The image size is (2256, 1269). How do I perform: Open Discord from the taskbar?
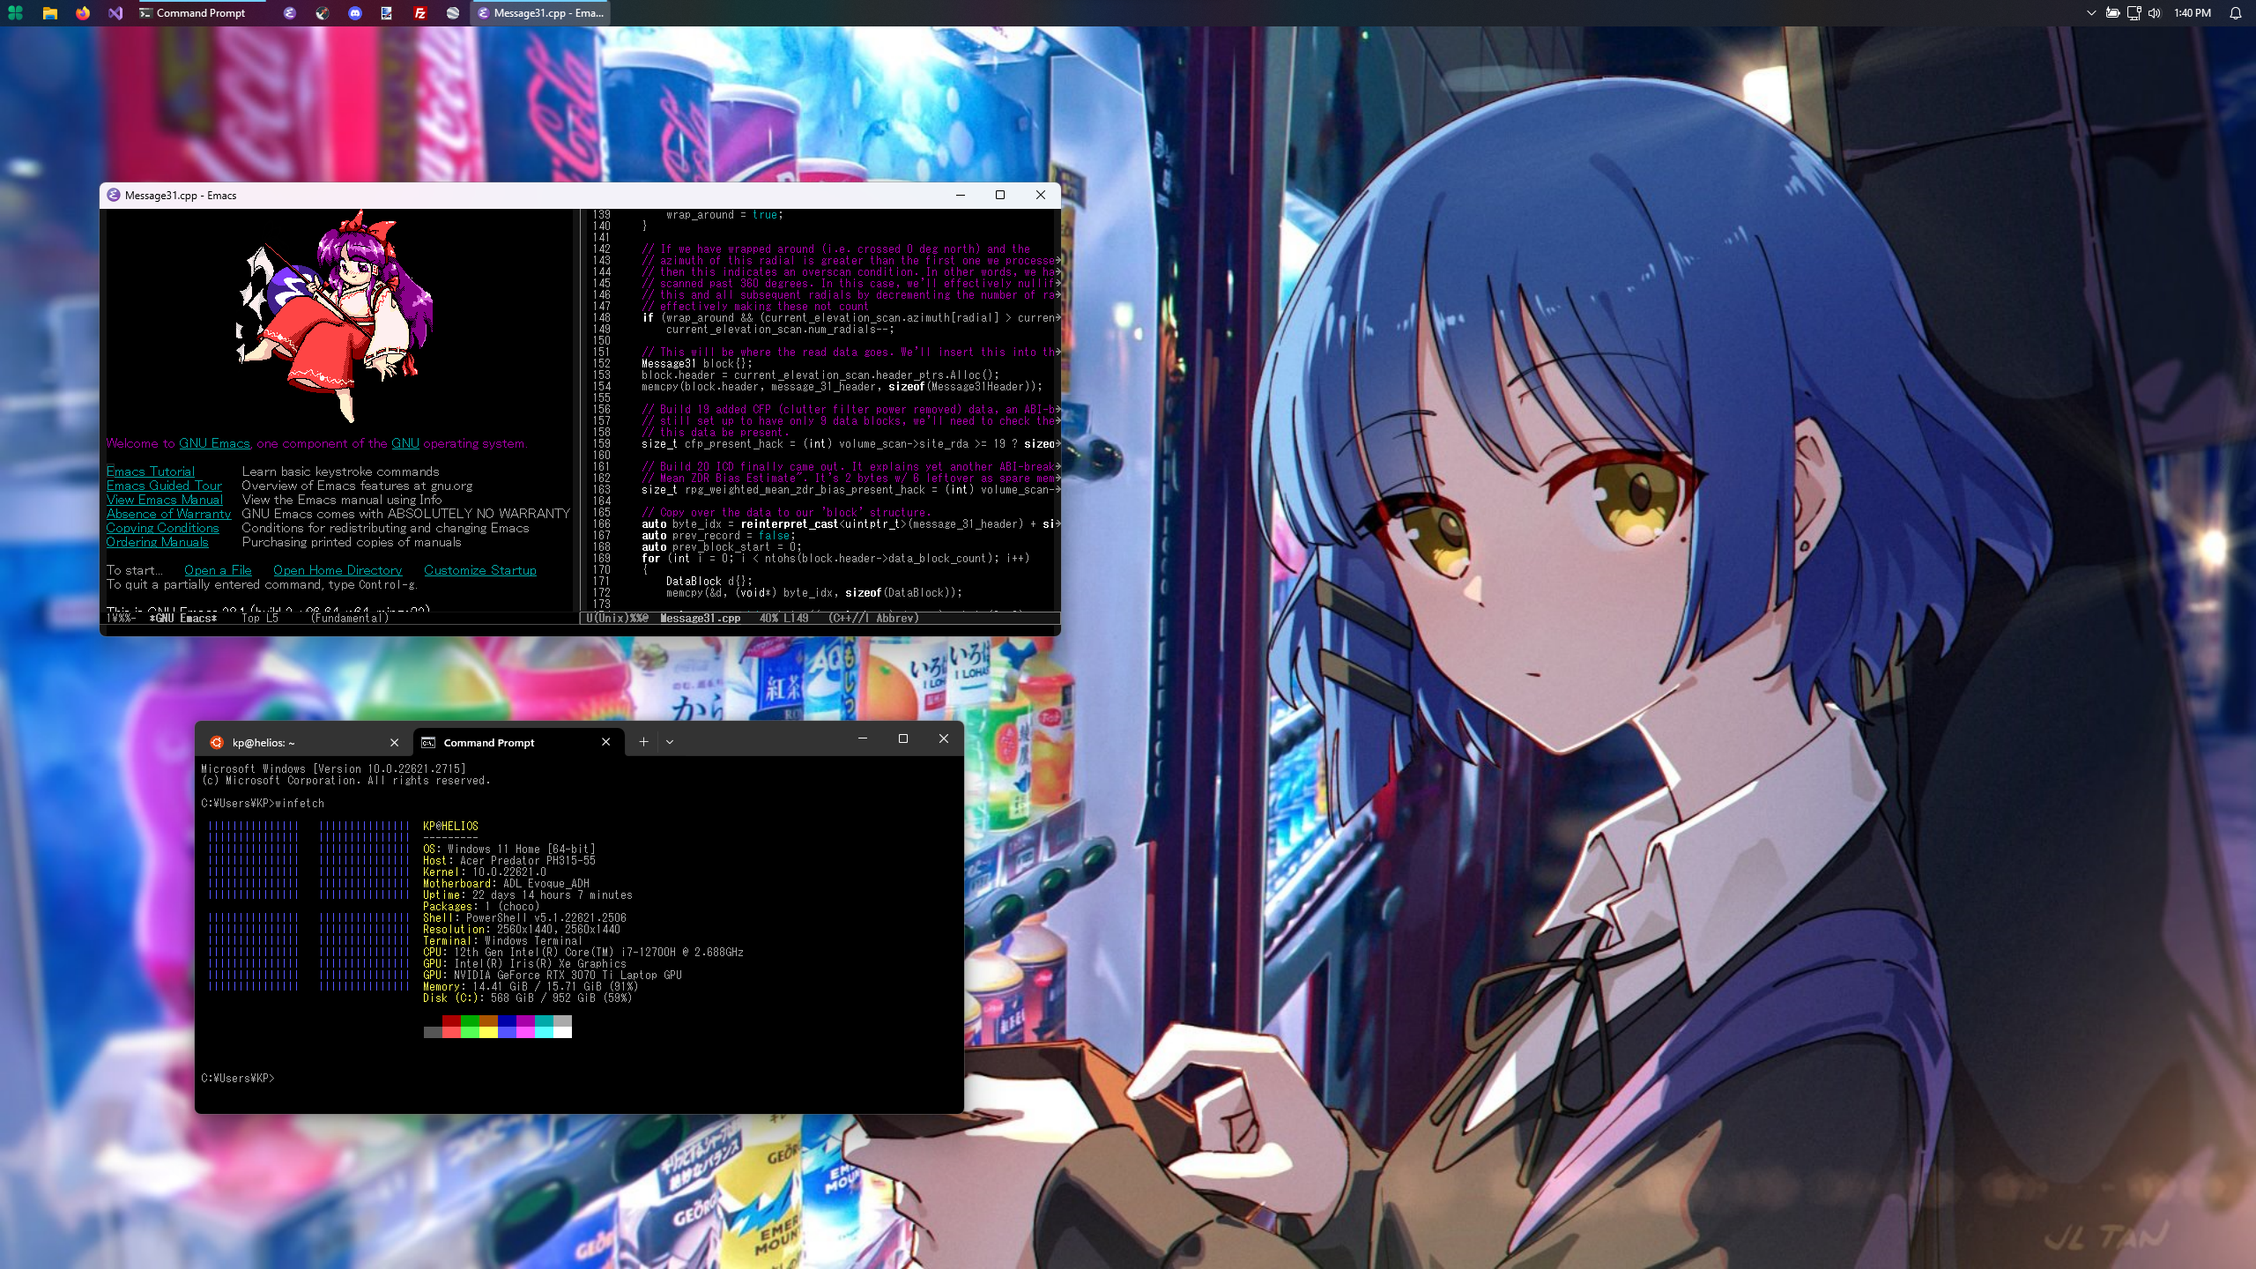(355, 13)
